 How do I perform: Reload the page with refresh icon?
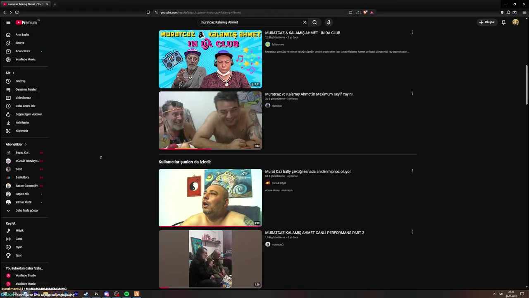(17, 12)
